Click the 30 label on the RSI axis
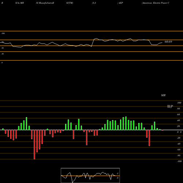This screenshot has width=183, height=183. pos(3,54)
